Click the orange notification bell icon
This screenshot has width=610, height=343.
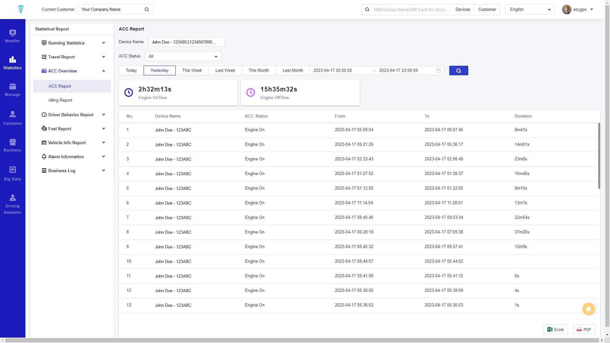coord(588,309)
